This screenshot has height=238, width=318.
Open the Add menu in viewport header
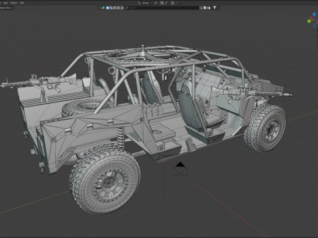(x=5, y=3)
